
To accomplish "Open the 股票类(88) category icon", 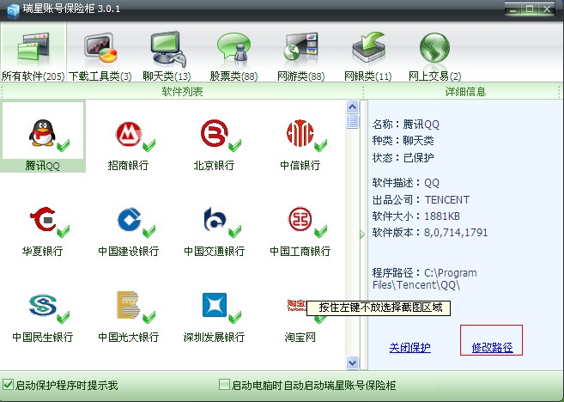I will pyautogui.click(x=233, y=47).
